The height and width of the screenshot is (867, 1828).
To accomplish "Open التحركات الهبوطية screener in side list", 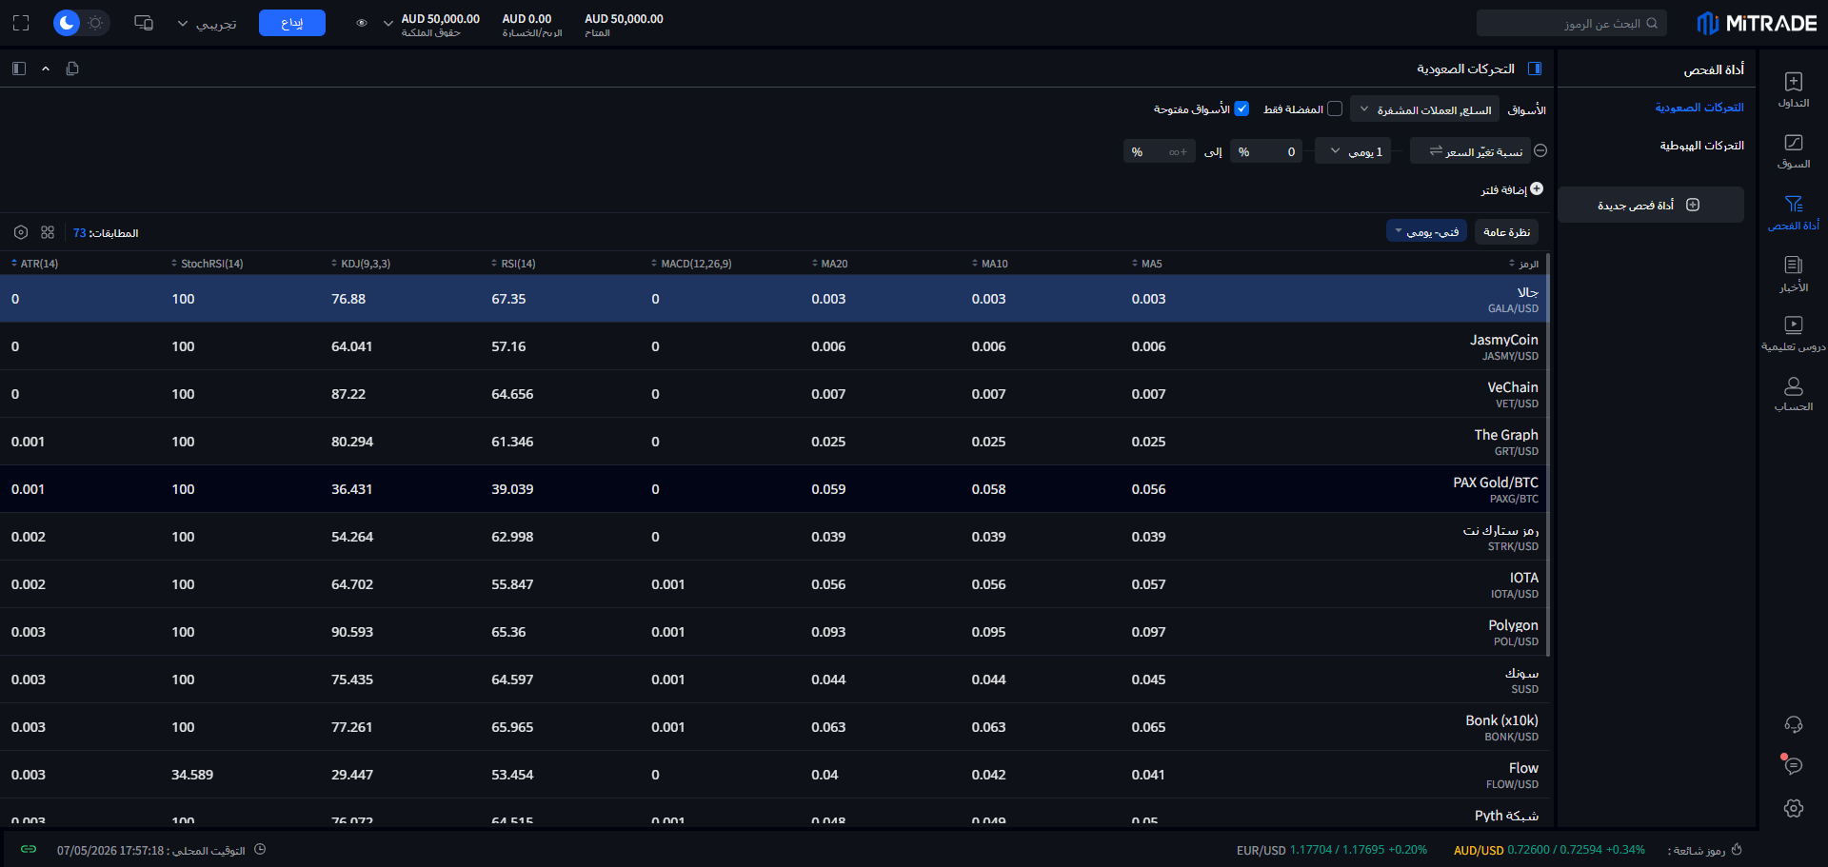I will [1702, 146].
